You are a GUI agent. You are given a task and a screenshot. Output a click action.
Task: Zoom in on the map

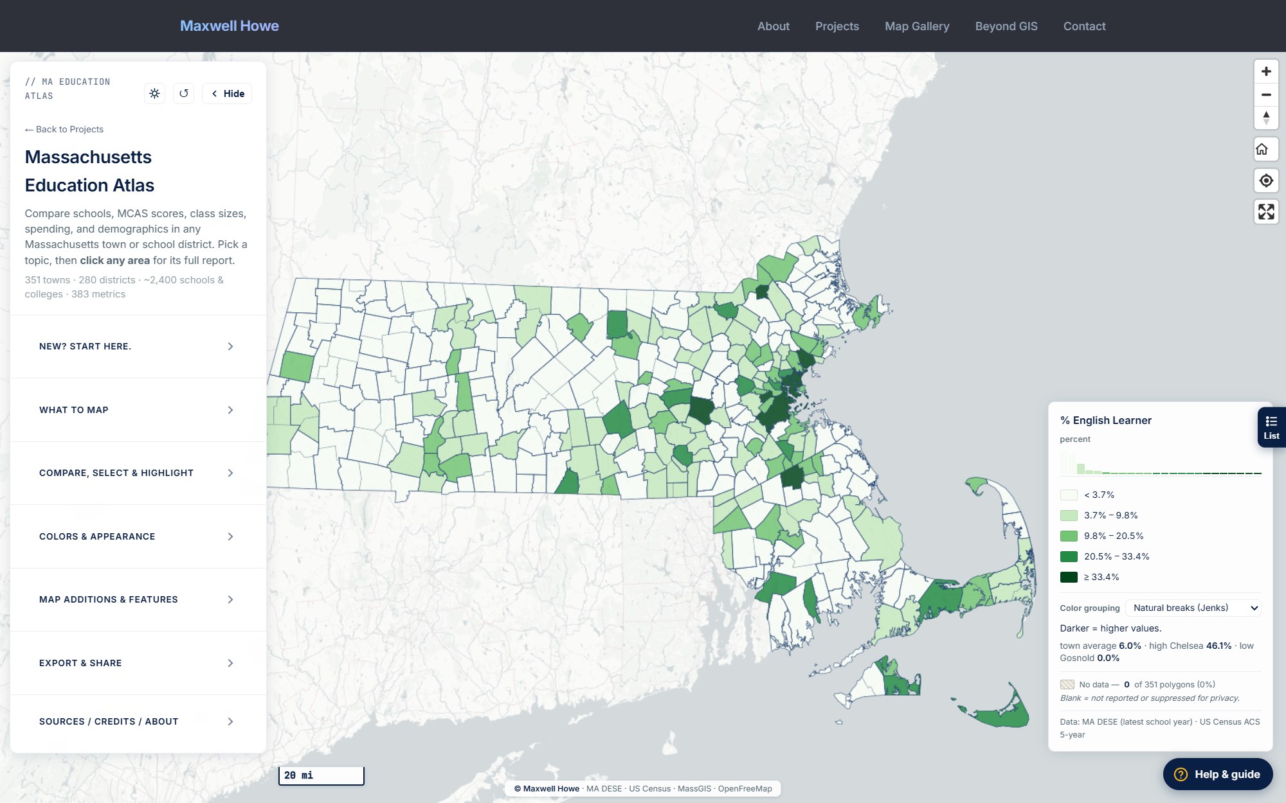click(1266, 71)
